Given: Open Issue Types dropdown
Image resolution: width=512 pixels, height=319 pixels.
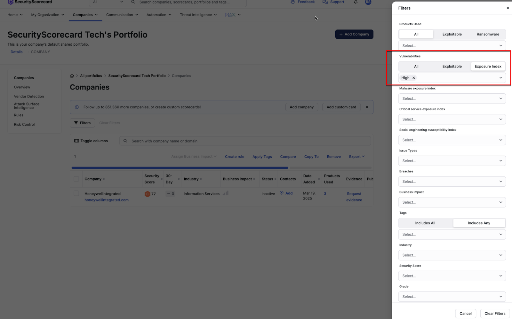Looking at the screenshot, I should [452, 161].
